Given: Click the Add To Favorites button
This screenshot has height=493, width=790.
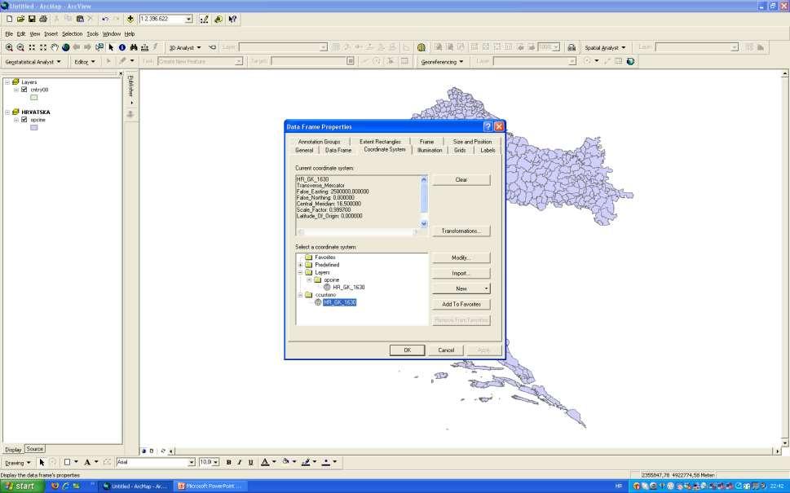Looking at the screenshot, I should tap(461, 304).
